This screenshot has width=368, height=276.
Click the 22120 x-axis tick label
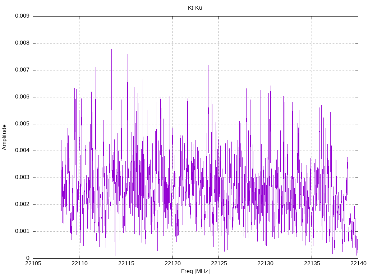[x=172, y=263]
